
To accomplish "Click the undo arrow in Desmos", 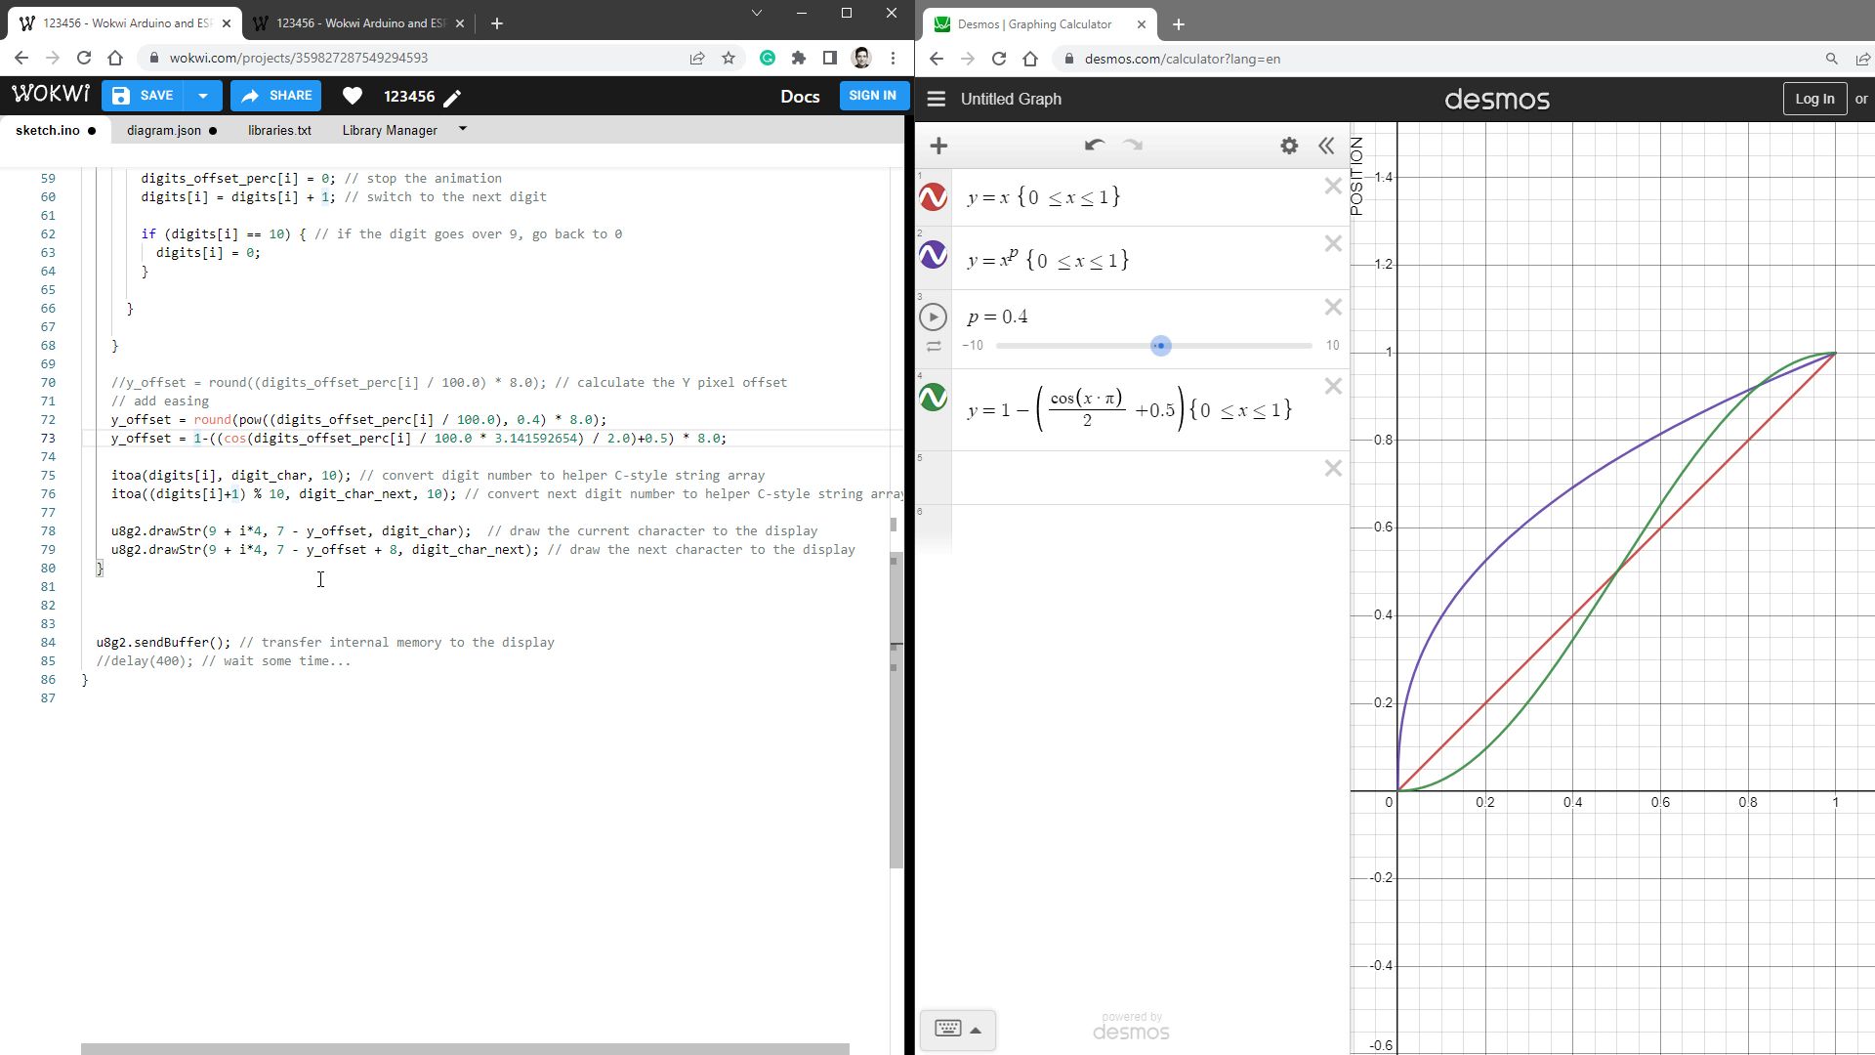I will coord(1093,145).
